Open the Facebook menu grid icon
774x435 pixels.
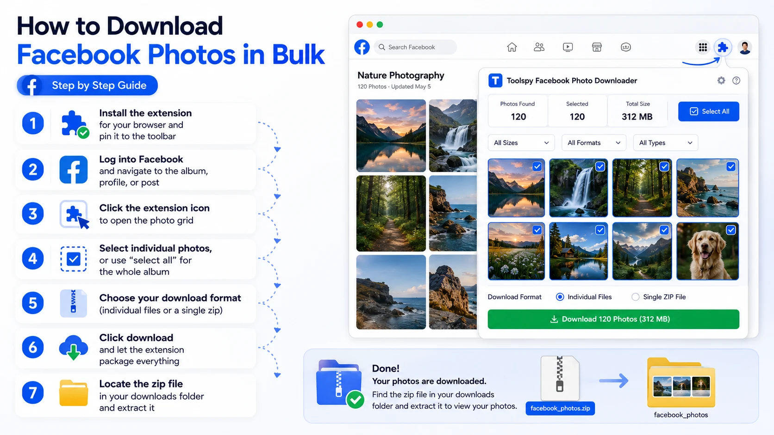[x=703, y=47]
